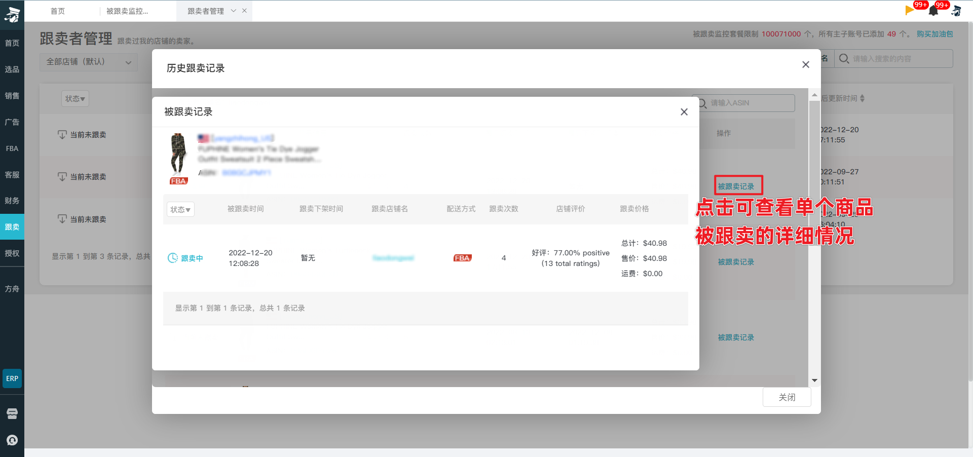Open FBA in left sidebar
The image size is (973, 457).
(x=12, y=148)
